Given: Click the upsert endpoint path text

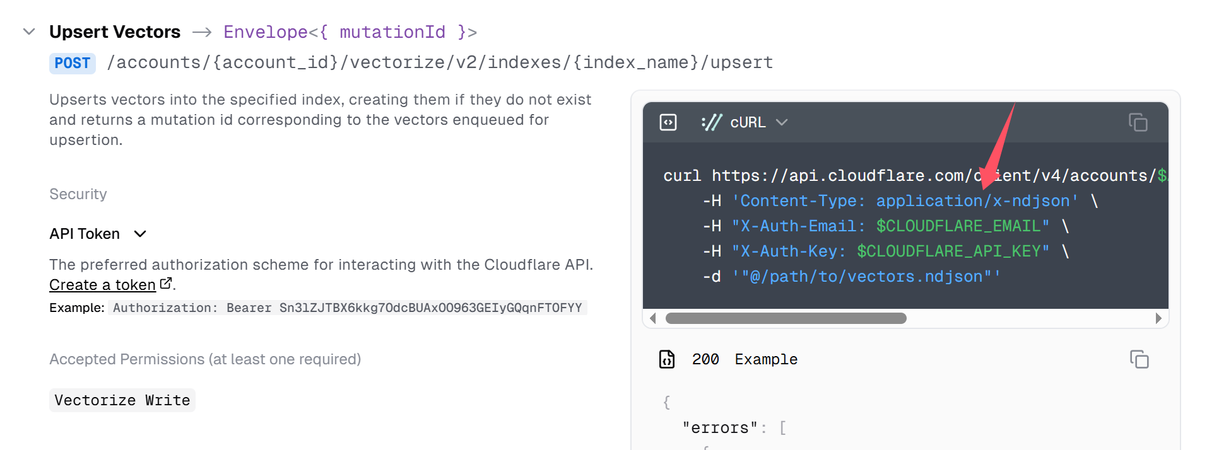Looking at the screenshot, I should click(x=440, y=63).
